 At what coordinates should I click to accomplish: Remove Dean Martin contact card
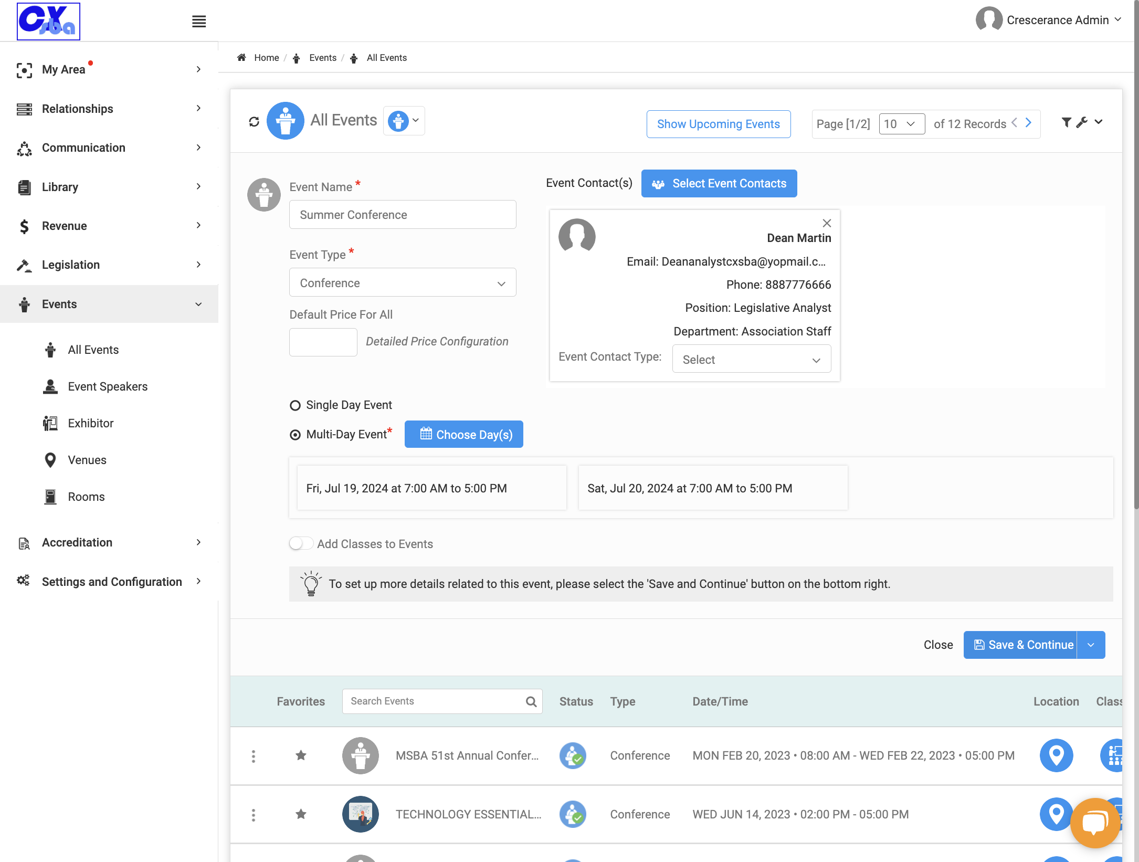pyautogui.click(x=827, y=223)
